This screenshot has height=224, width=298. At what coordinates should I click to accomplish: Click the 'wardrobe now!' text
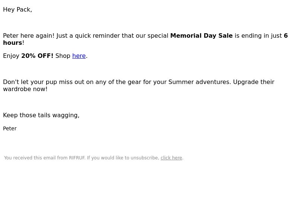point(25,89)
